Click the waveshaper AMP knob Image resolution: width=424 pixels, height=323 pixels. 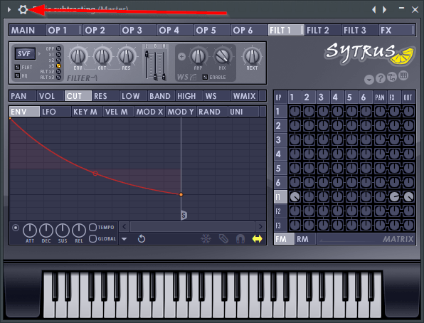[x=198, y=55]
